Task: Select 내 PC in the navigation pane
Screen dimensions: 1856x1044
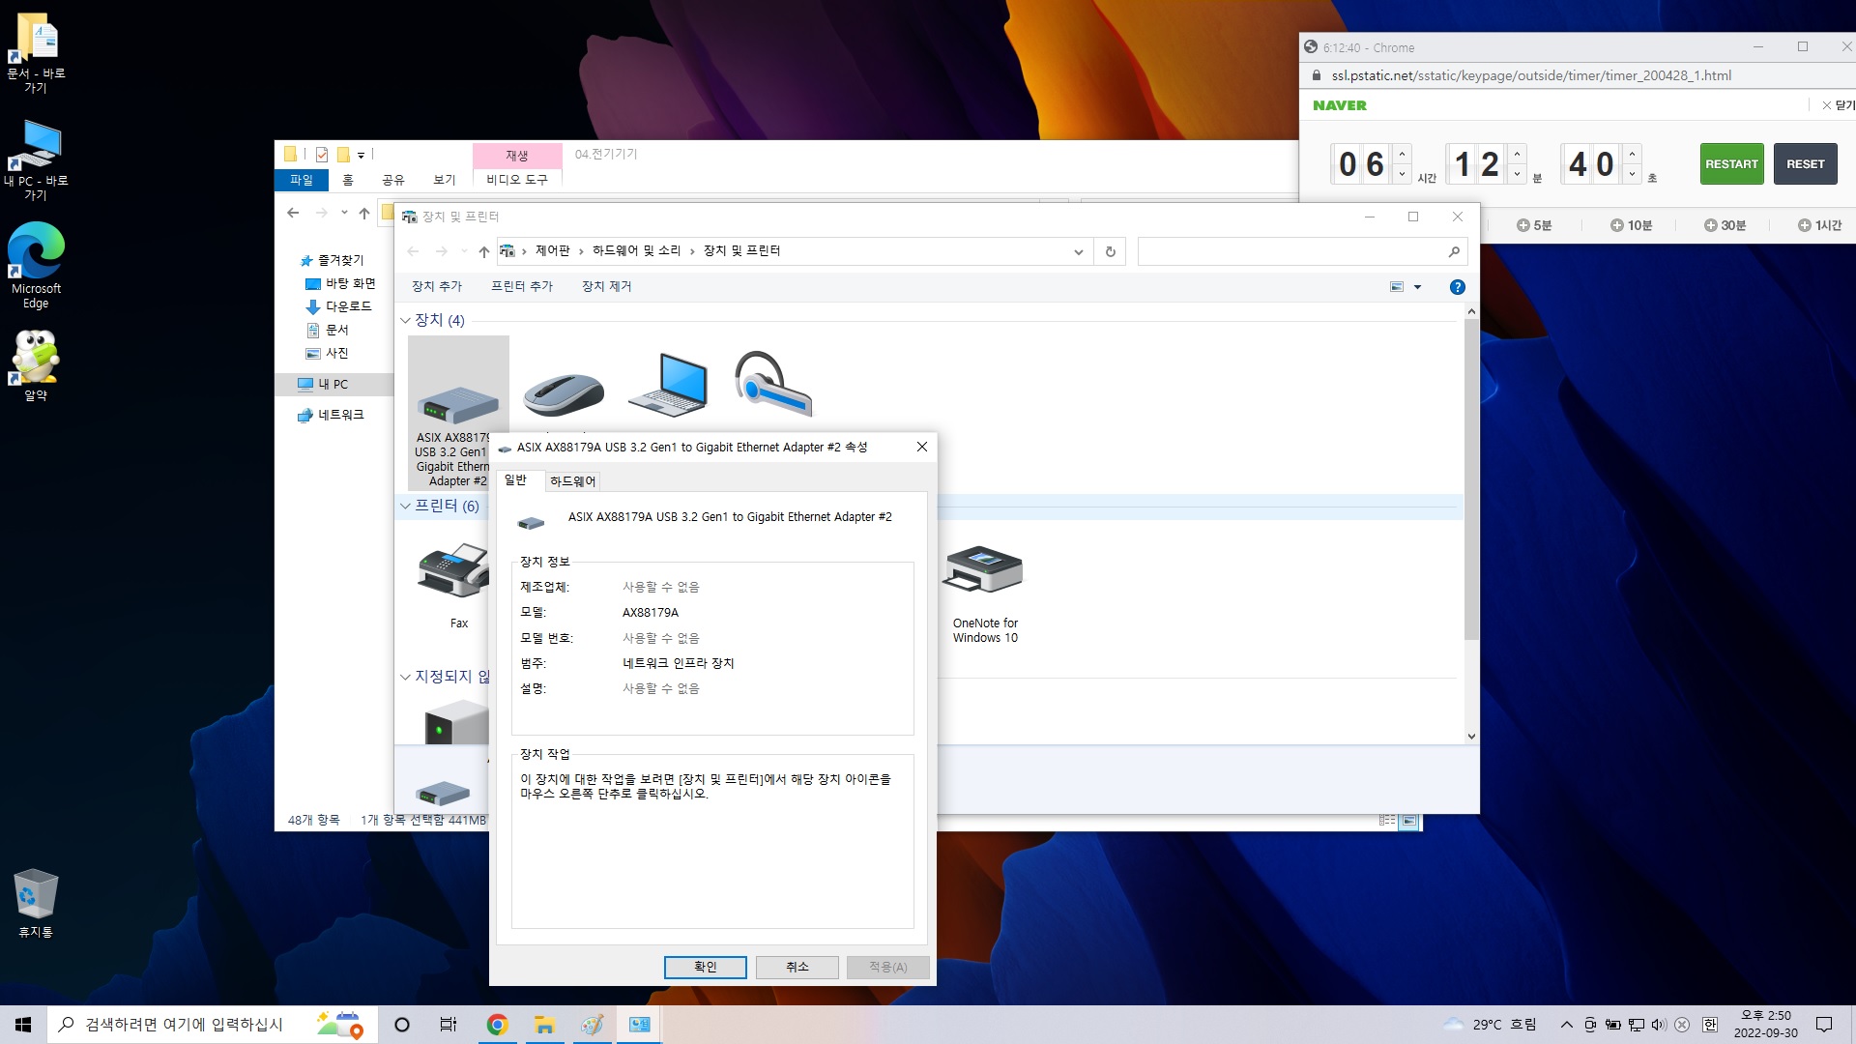Action: (x=333, y=384)
